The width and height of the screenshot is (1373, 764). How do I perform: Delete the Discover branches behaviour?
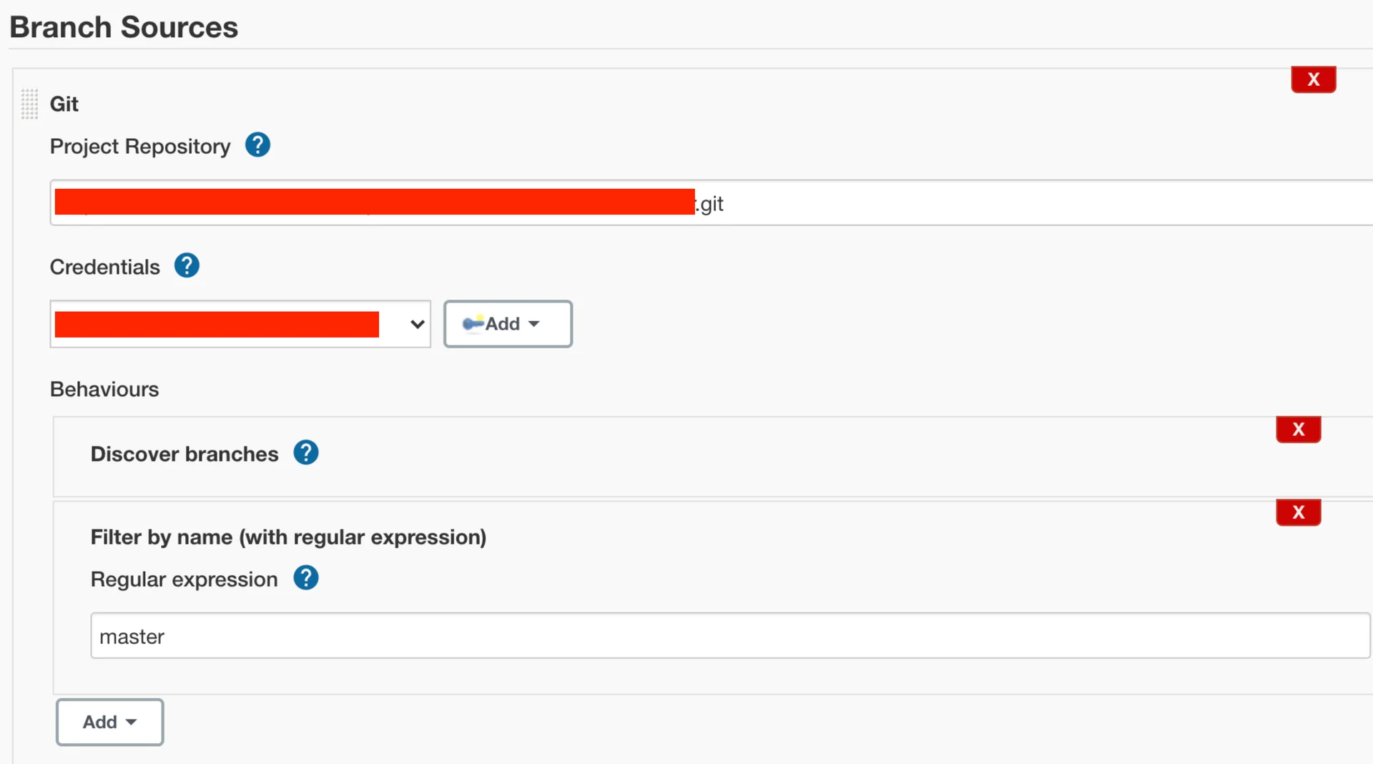(x=1298, y=429)
